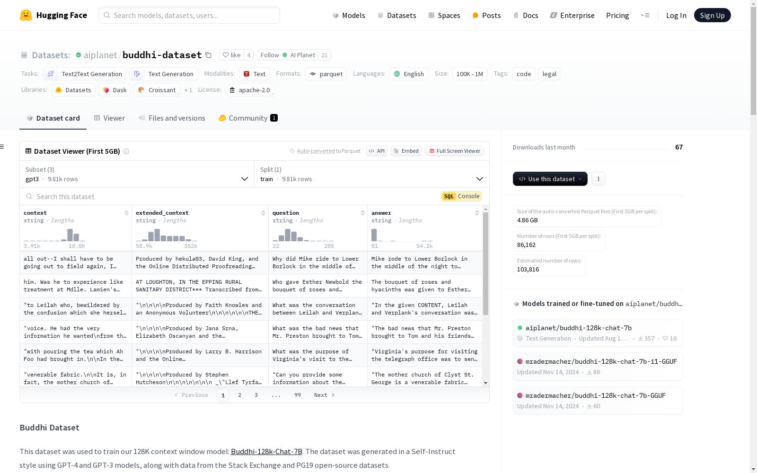Viewport: 757px width, 473px height.
Task: Click the Log In link
Action: pyautogui.click(x=676, y=15)
